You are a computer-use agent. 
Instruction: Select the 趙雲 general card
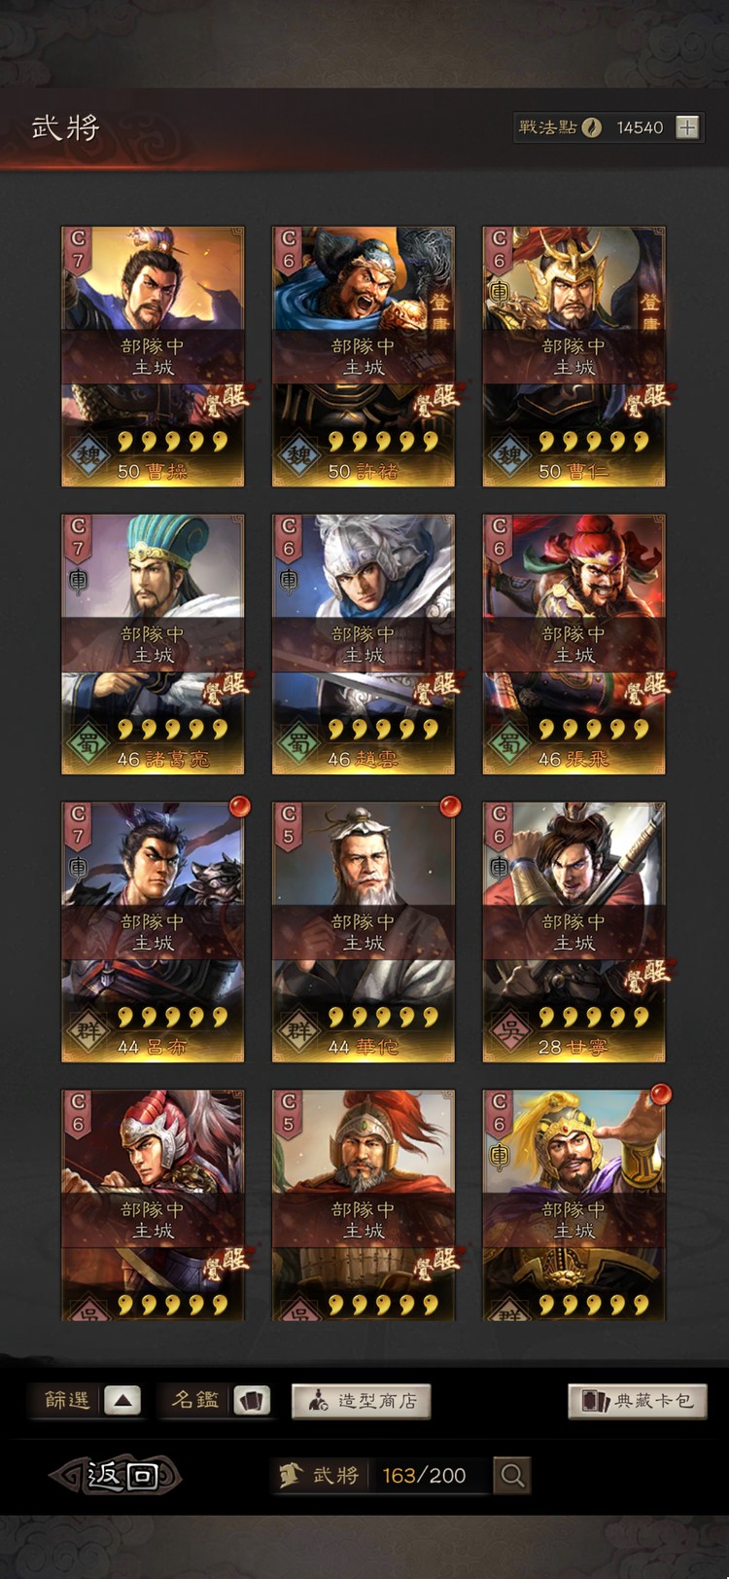(x=364, y=644)
